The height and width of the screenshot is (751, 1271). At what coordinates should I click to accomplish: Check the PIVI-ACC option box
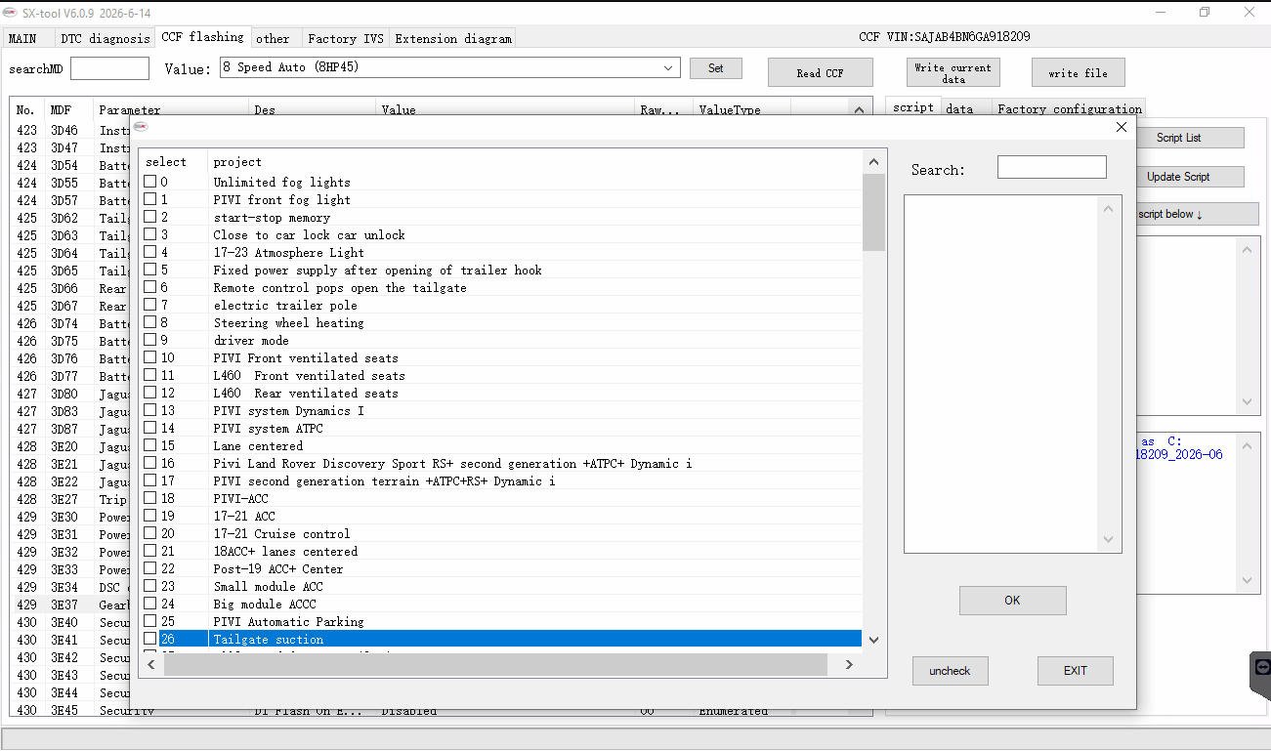pyautogui.click(x=150, y=498)
